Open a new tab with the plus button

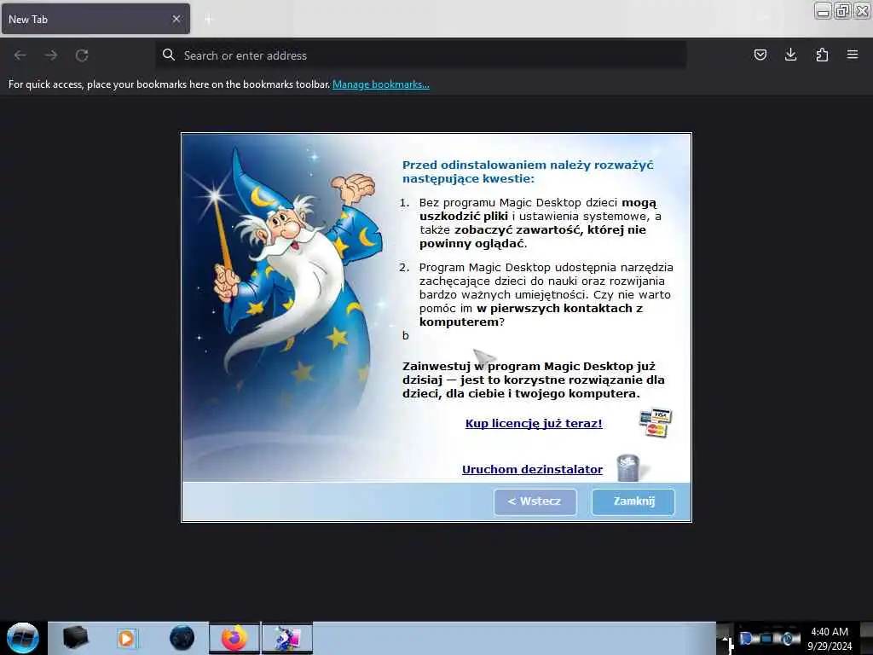click(209, 20)
